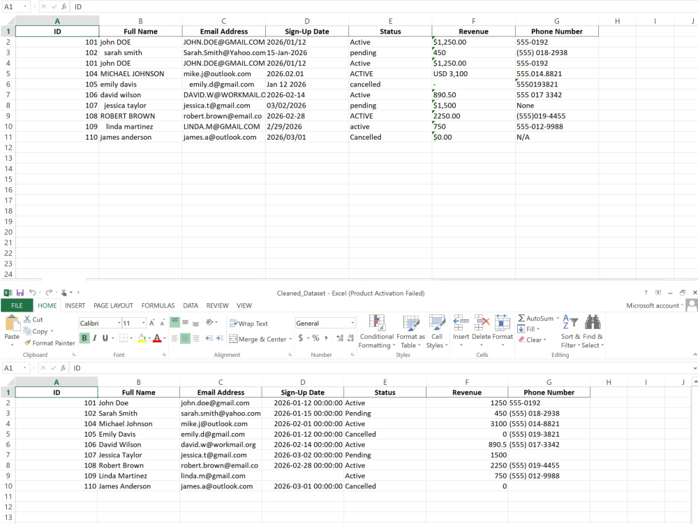Screen dimensions: 698x524
Task: Toggle Bold formatting
Action: (x=84, y=338)
